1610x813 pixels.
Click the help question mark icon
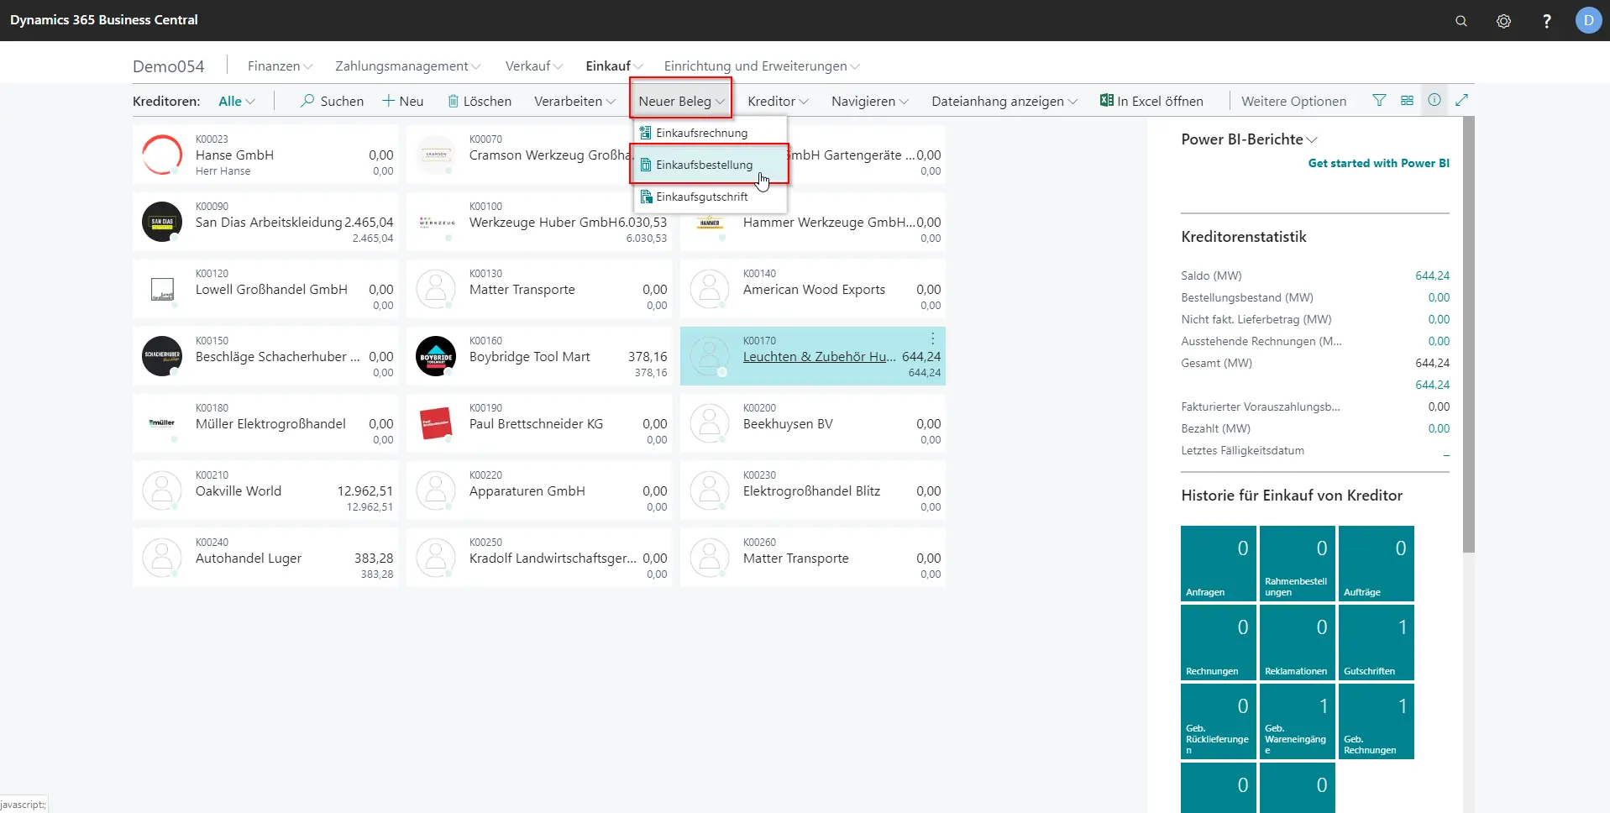click(1546, 21)
